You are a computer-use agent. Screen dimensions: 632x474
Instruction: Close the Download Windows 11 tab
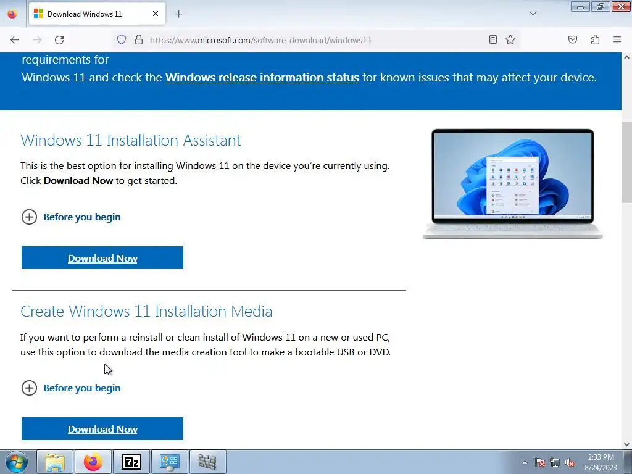pos(155,14)
